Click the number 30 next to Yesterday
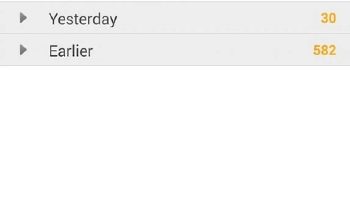The height and width of the screenshot is (219, 350). click(328, 18)
